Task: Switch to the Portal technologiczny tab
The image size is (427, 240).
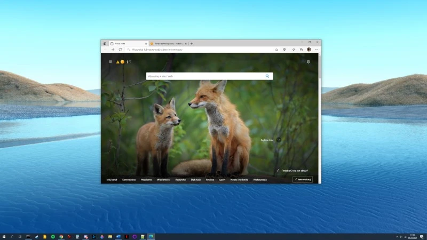Action: [x=168, y=44]
